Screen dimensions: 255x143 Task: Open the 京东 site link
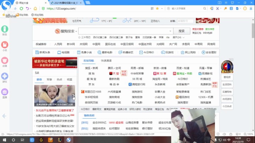(x=91, y=84)
